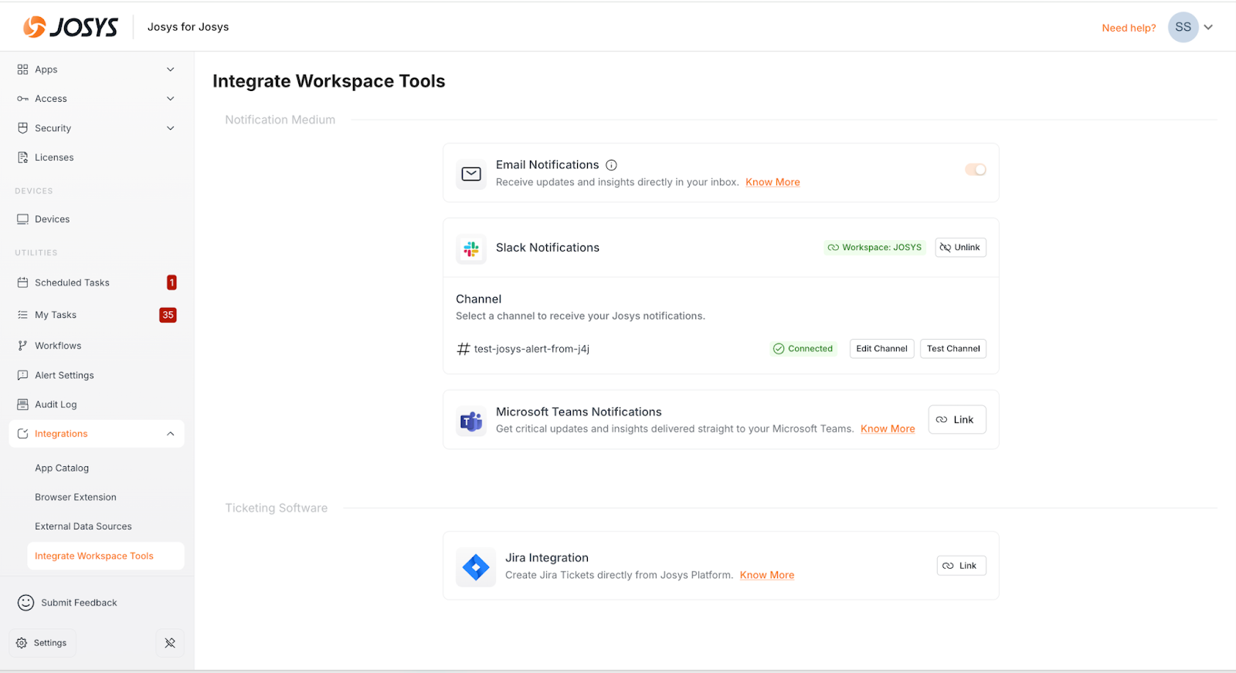Collapse the Integrations section chevron
Viewport: 1236px width, 673px height.
tap(171, 434)
